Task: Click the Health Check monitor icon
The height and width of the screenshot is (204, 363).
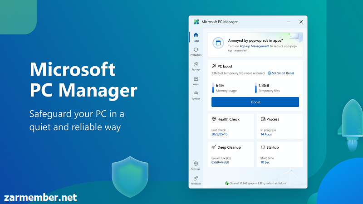Action: click(214, 119)
